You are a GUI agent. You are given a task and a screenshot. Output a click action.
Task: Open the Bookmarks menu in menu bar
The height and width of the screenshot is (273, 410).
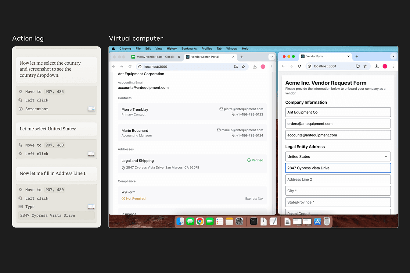(x=189, y=48)
